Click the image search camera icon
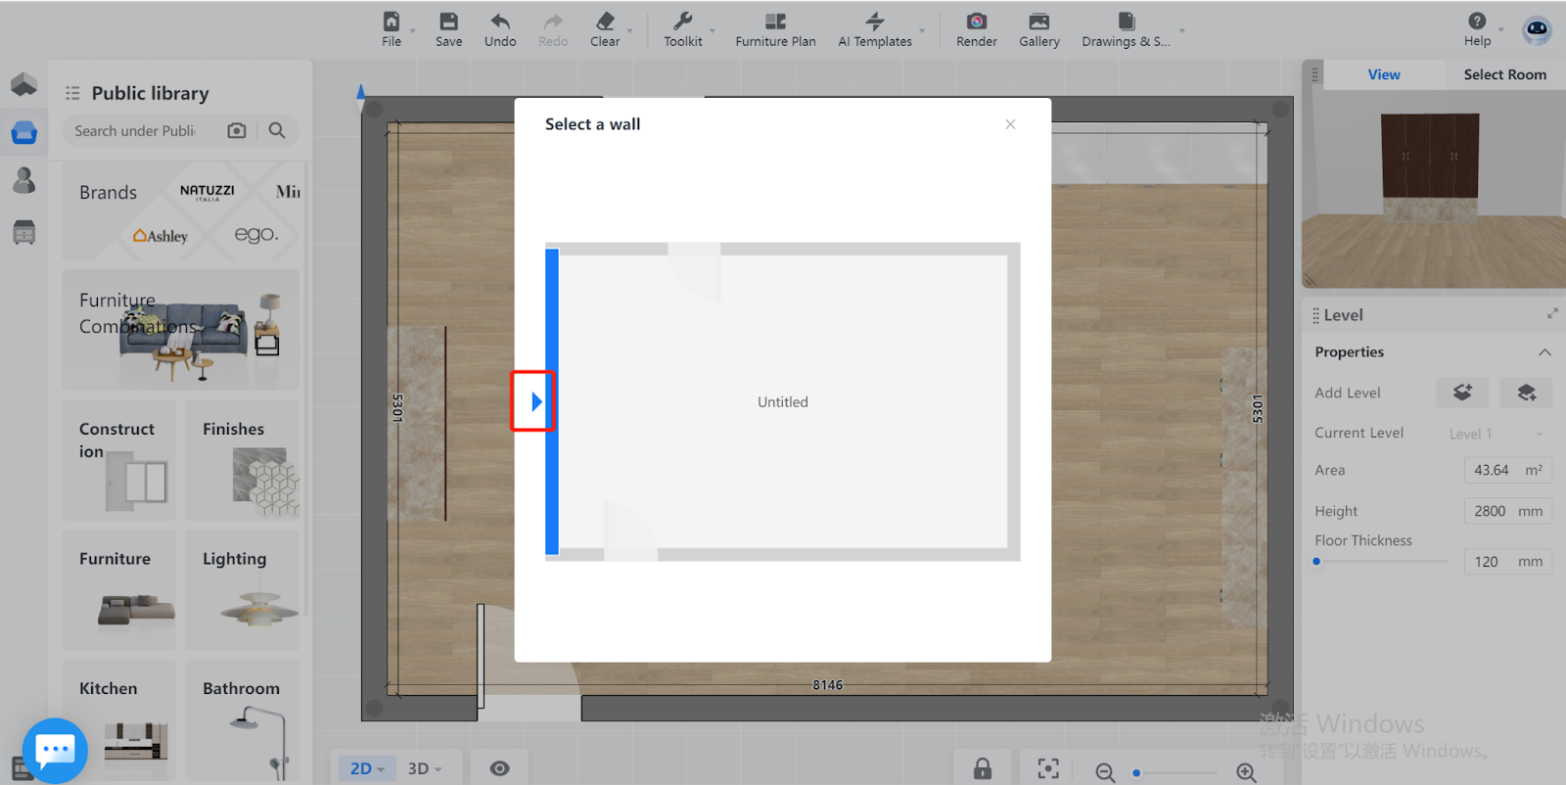Screen dimensions: 1566x785 click(237, 130)
